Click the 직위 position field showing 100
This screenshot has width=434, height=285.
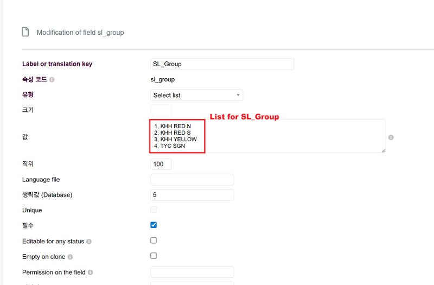click(x=161, y=164)
